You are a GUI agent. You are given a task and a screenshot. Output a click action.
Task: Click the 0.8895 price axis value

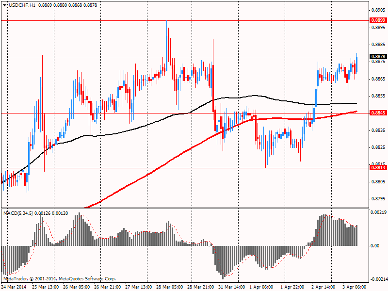(378, 27)
